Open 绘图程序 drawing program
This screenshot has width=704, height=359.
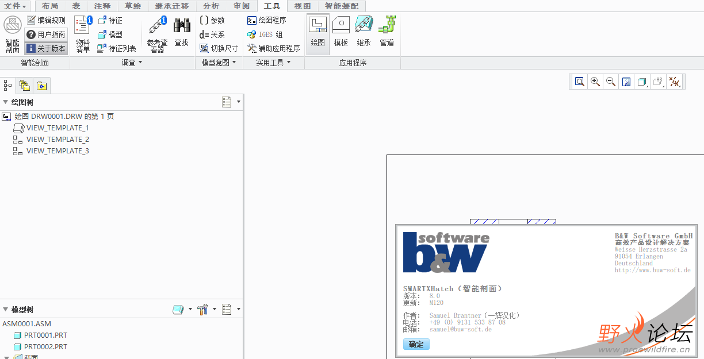[267, 20]
